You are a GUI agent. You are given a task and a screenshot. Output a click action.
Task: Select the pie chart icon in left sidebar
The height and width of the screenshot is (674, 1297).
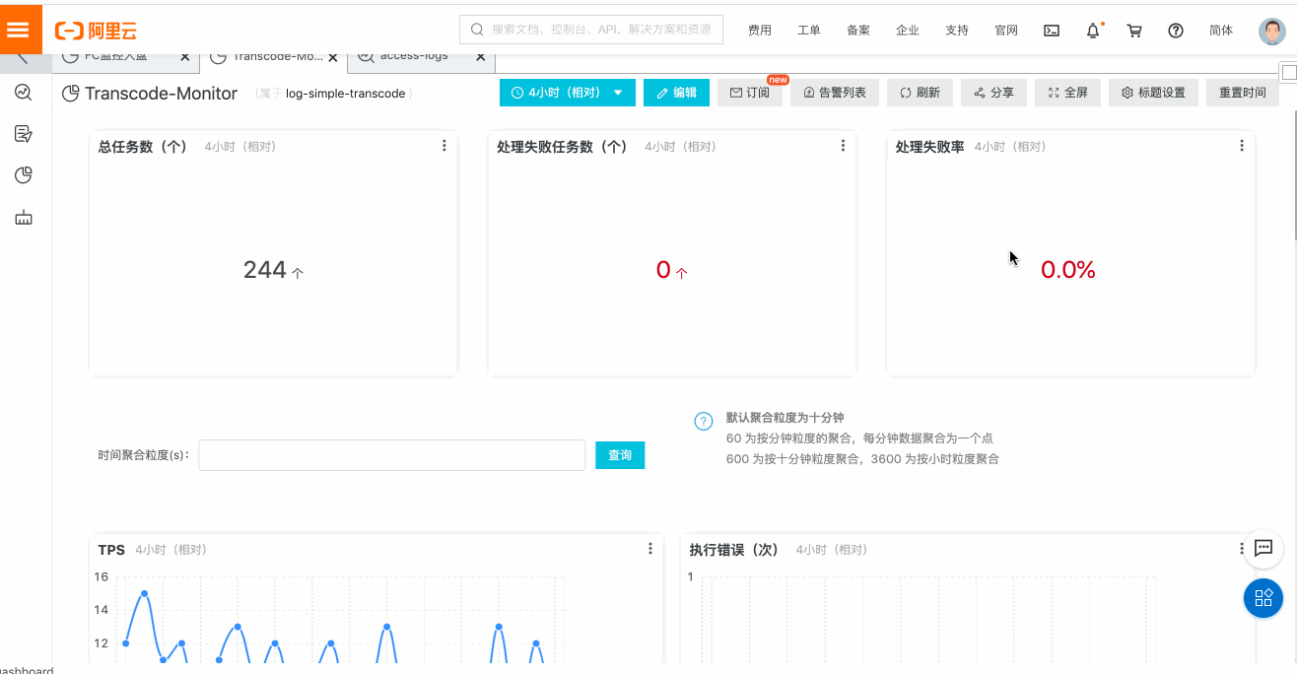click(x=23, y=175)
